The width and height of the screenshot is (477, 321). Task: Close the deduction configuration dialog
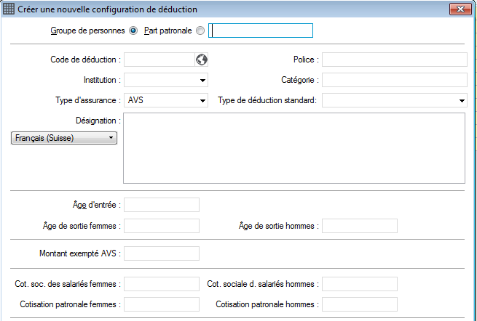point(460,9)
